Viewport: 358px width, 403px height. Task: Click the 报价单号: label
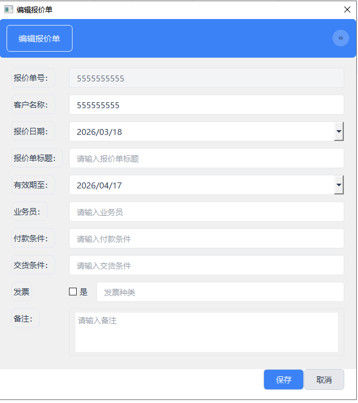tap(33, 78)
